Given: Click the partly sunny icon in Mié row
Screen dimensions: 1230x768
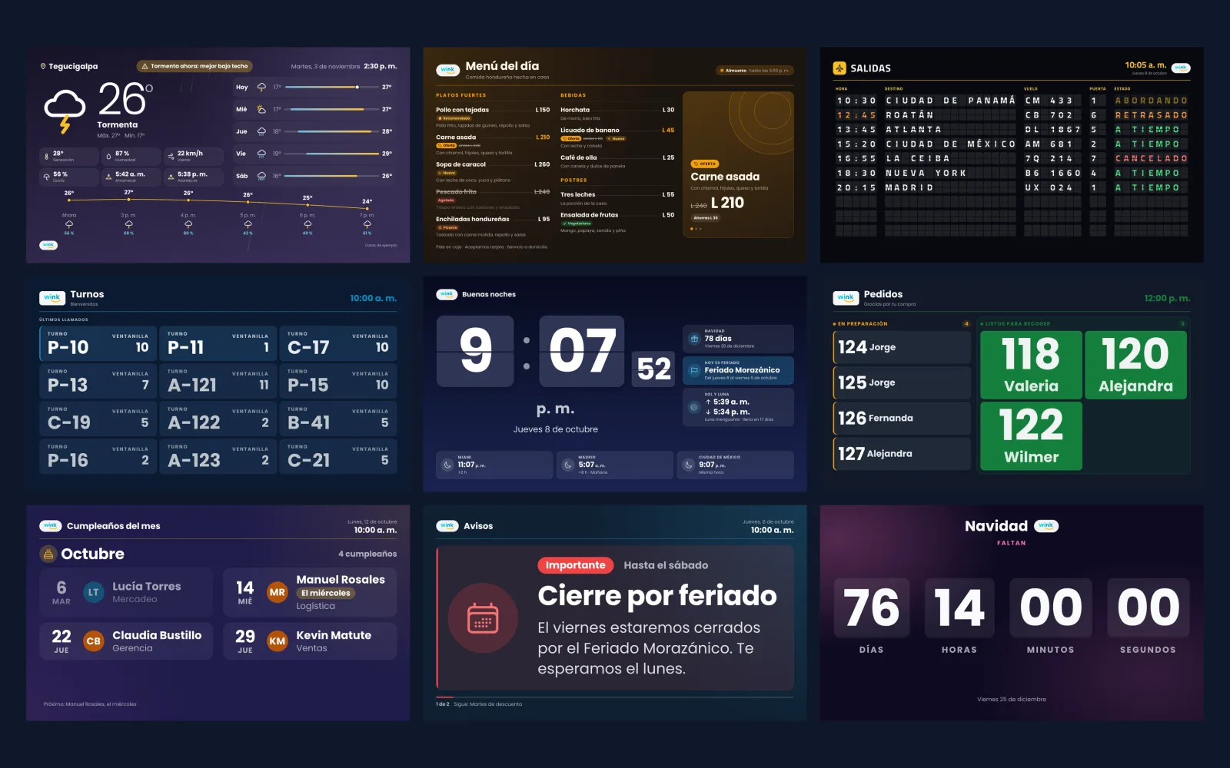Looking at the screenshot, I should click(261, 109).
